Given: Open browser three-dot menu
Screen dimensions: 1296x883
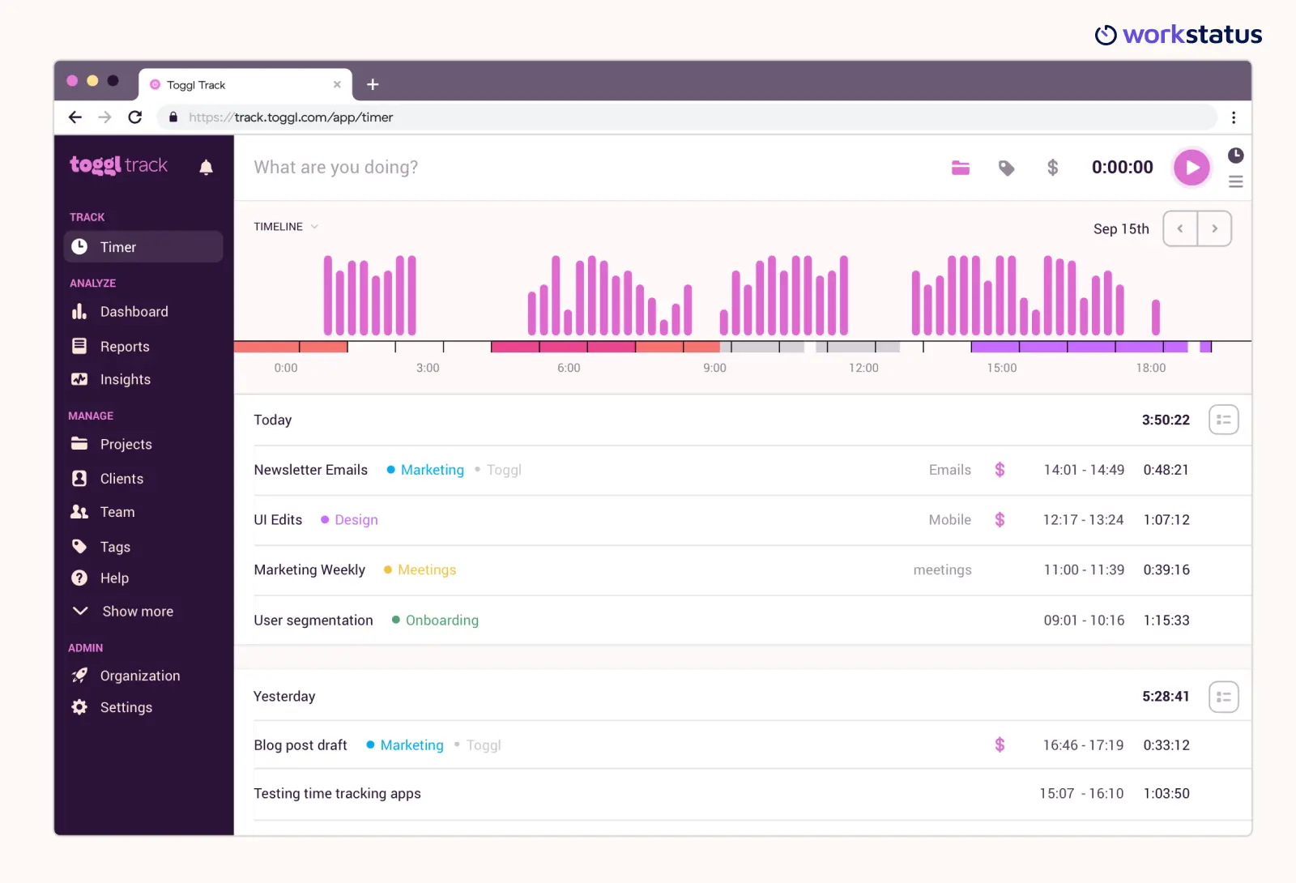Looking at the screenshot, I should point(1234,117).
